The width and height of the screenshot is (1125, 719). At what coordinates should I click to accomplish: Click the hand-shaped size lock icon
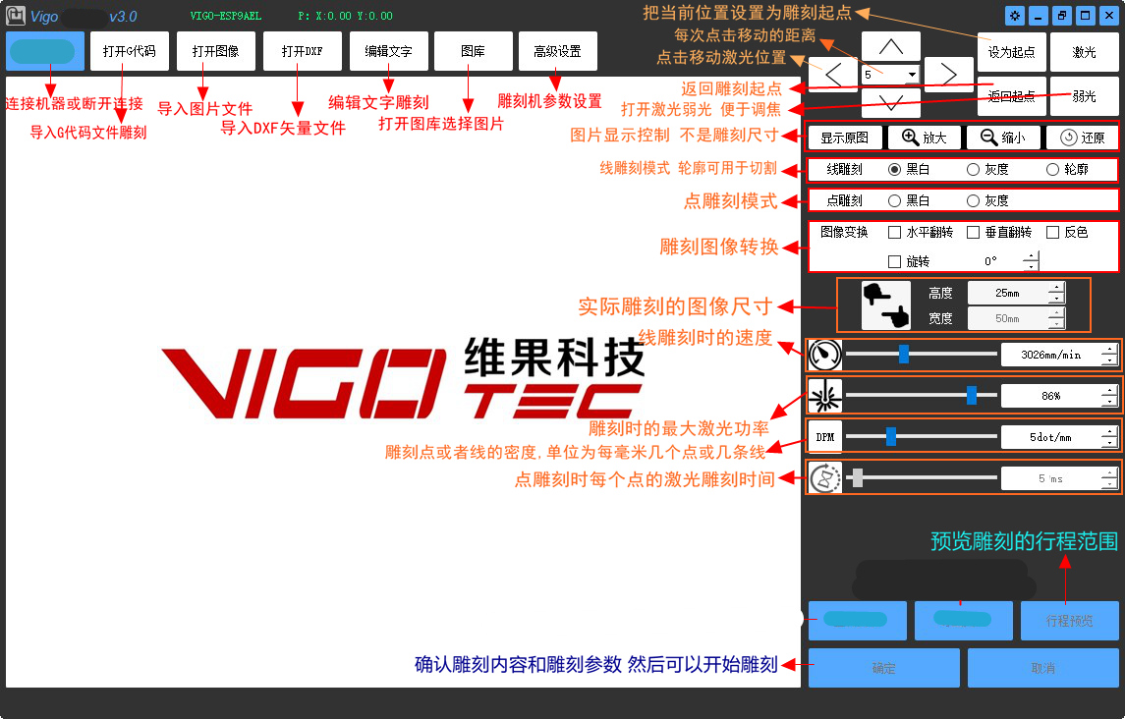point(886,305)
